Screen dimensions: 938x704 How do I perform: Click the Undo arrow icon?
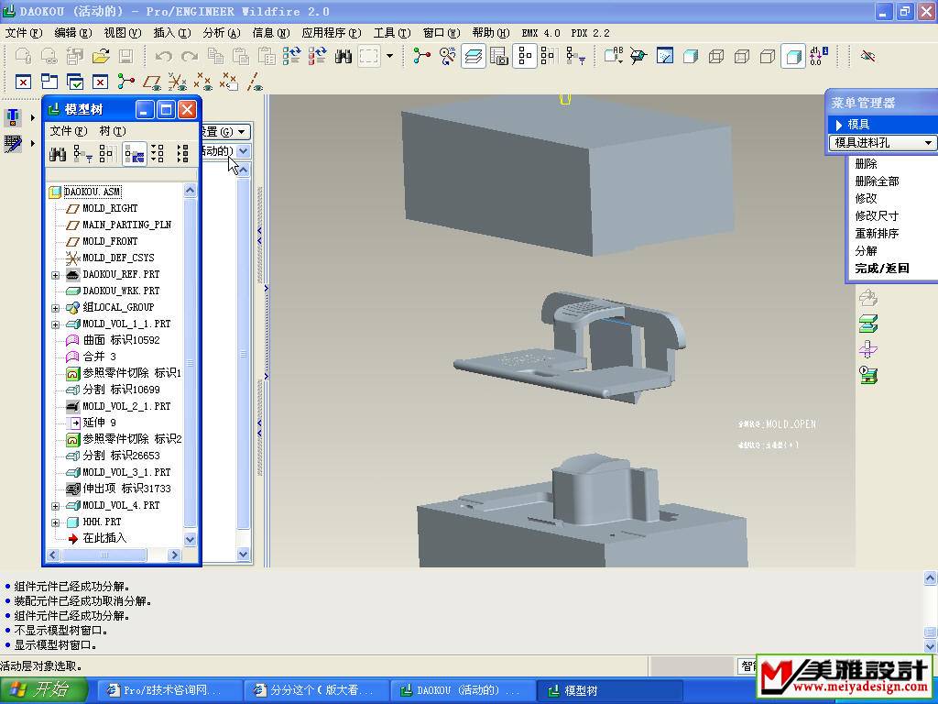point(163,56)
